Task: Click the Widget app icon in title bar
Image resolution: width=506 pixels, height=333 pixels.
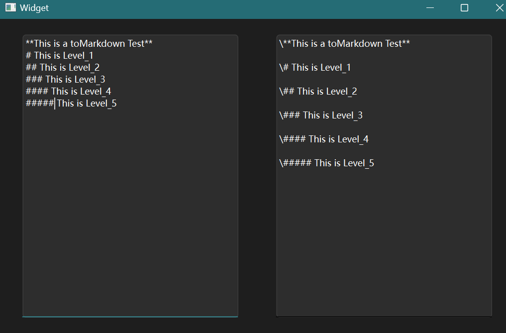Action: pyautogui.click(x=10, y=8)
